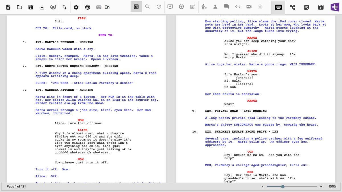
Task: Toggle the focus mode eye icon
Action: click(136, 7)
